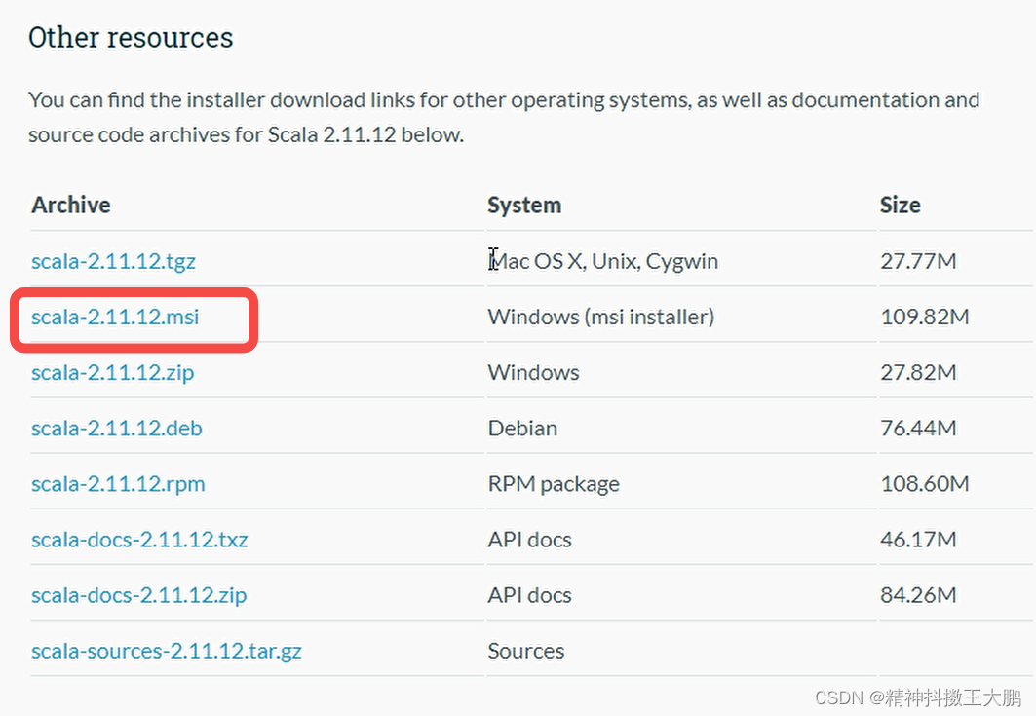Click the paragraph about installer download links

(x=504, y=117)
